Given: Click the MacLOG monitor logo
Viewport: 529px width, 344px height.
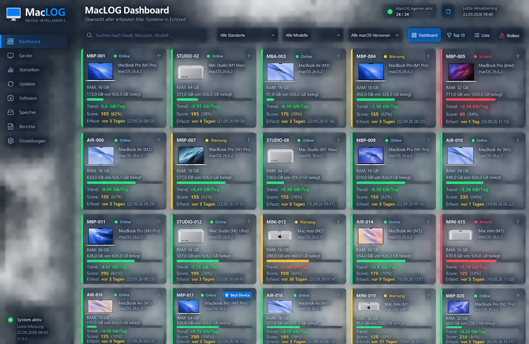Looking at the screenshot, I should click(14, 14).
